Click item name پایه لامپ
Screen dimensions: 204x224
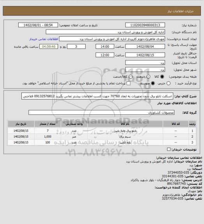coord(125,142)
